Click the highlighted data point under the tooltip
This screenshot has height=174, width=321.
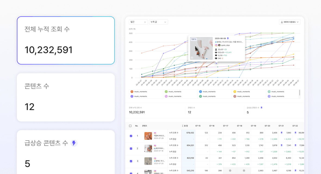pyautogui.click(x=216, y=63)
